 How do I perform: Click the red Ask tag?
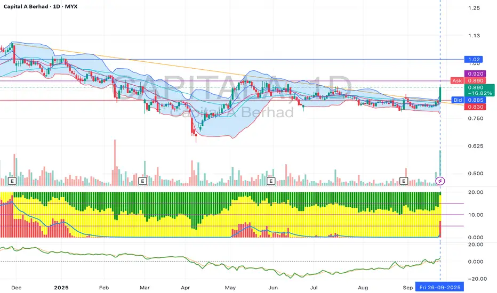point(457,81)
